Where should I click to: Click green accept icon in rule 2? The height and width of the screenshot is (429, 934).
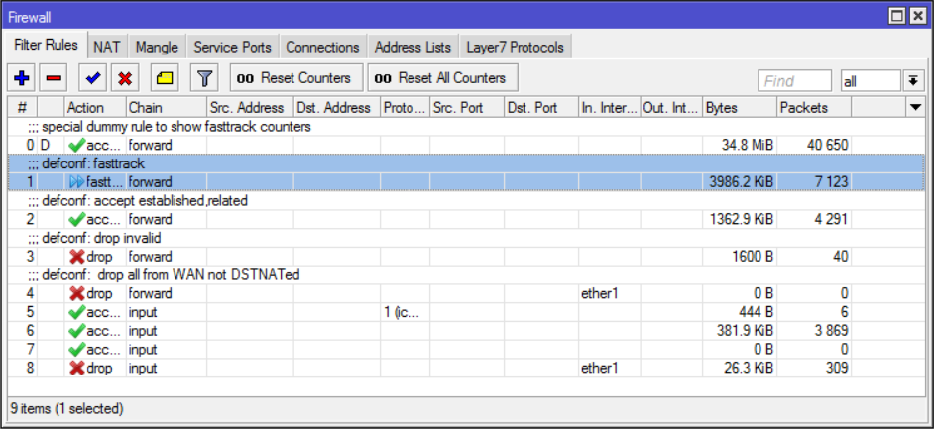tap(75, 219)
